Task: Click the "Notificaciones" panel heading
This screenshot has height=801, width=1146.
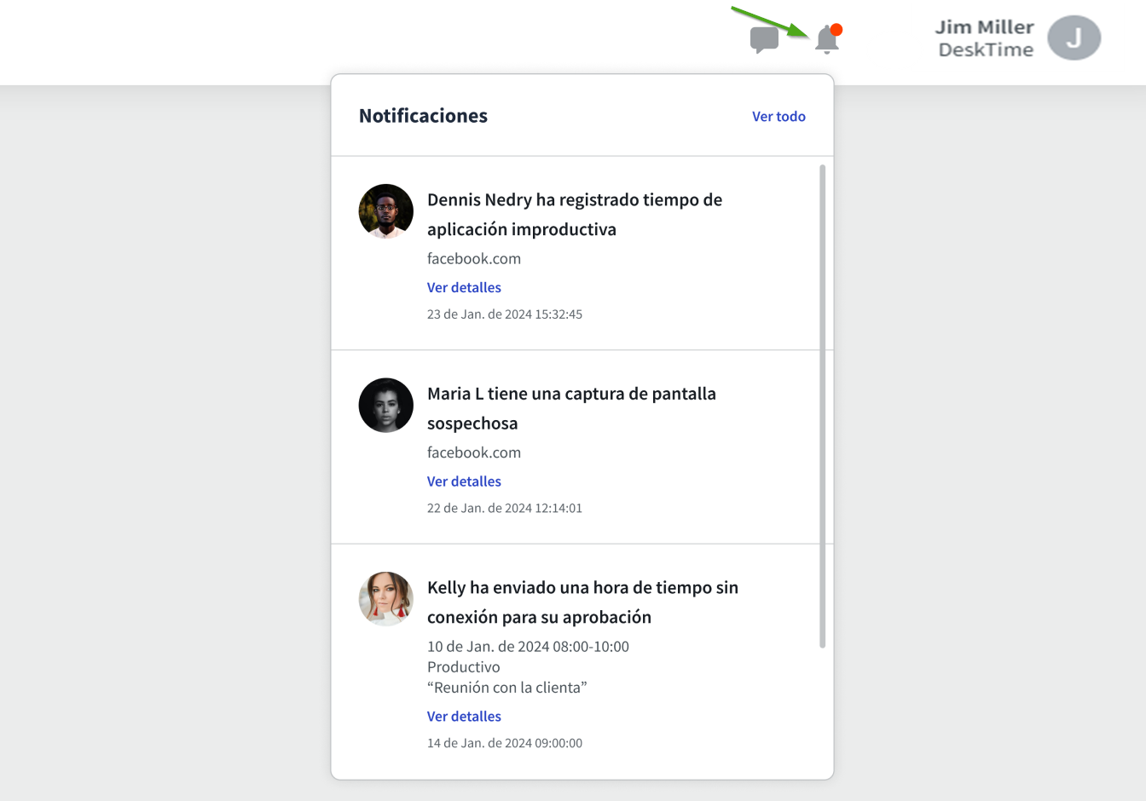Action: click(x=423, y=116)
